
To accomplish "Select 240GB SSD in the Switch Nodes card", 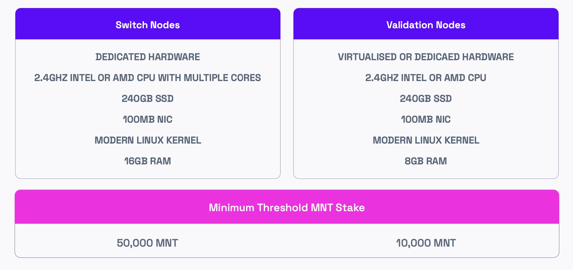I will pyautogui.click(x=148, y=99).
